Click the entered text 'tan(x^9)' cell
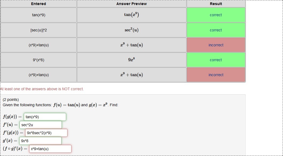 click(39, 15)
